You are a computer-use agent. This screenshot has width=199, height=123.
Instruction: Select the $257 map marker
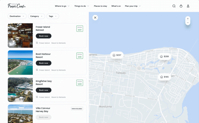point(117,55)
